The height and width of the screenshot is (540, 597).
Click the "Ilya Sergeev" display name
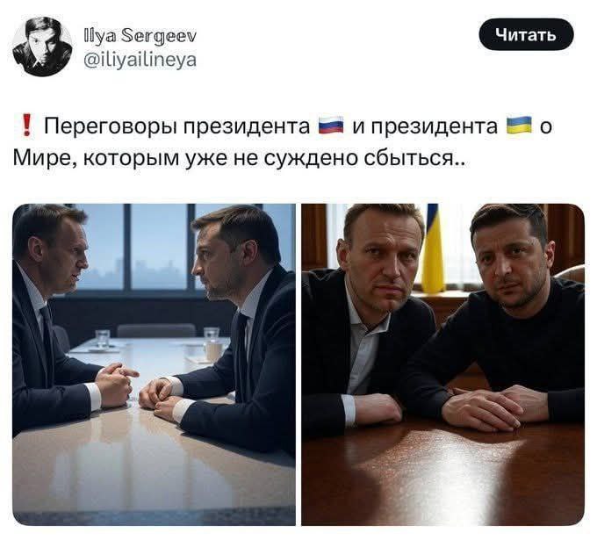pyautogui.click(x=140, y=36)
